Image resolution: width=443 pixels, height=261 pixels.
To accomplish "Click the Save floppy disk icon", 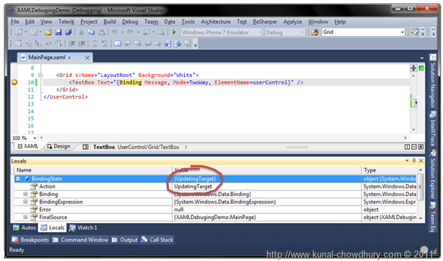I will [x=58, y=33].
